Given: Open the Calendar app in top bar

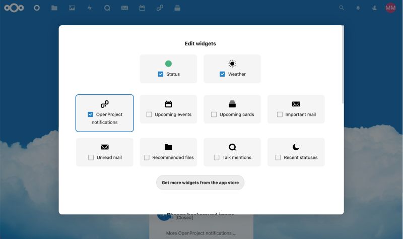Looking at the screenshot, I should tap(142, 8).
